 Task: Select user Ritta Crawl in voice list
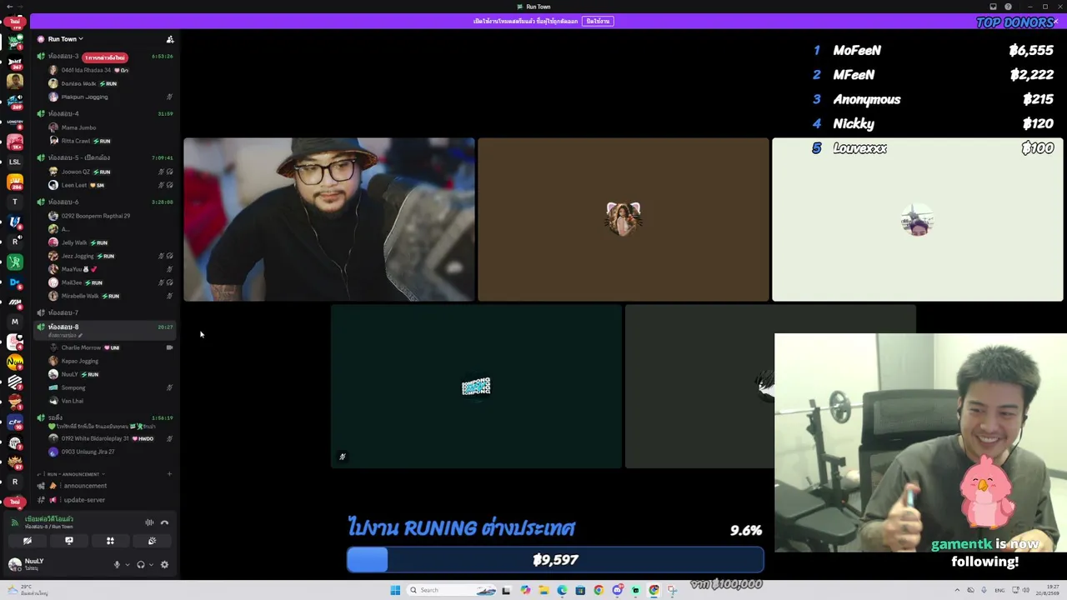[x=79, y=141]
